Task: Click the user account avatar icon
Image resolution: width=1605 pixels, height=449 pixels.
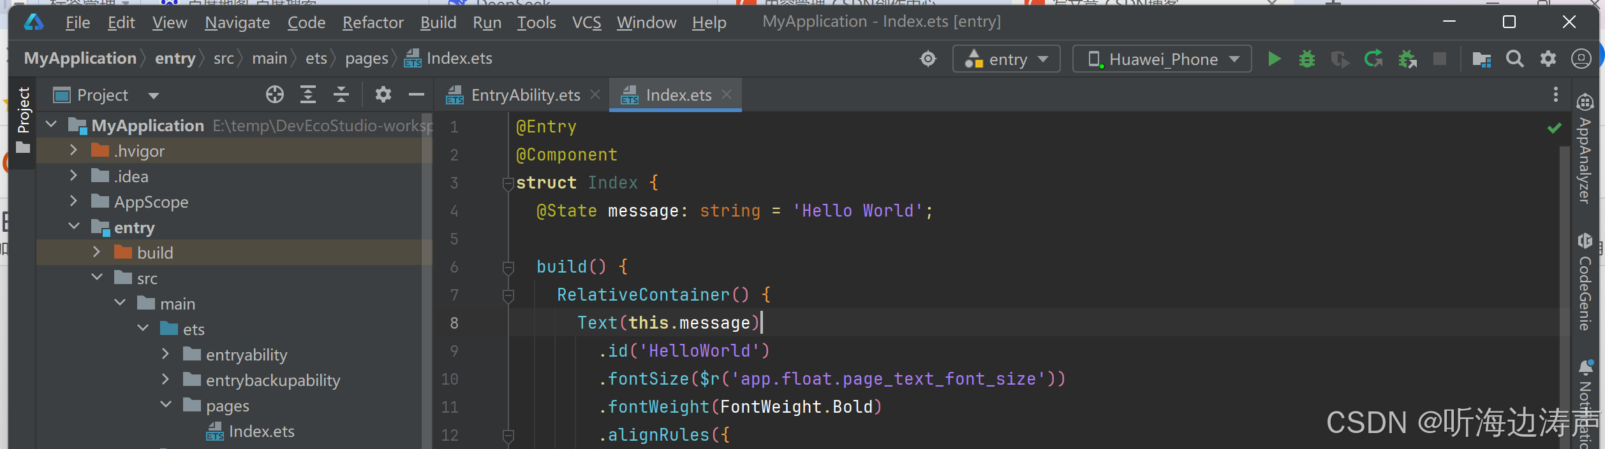Action: tap(1581, 59)
